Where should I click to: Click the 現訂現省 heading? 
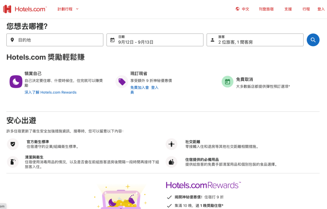(139, 74)
